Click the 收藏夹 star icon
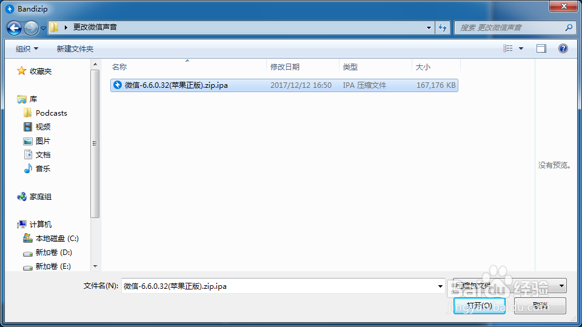Screen dimensions: 582x327 [x=22, y=70]
